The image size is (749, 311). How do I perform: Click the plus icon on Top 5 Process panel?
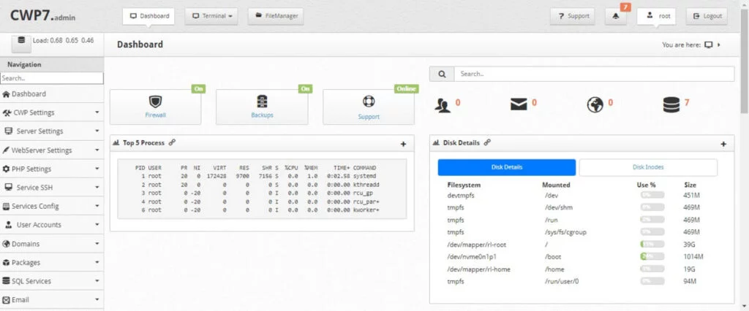(403, 144)
